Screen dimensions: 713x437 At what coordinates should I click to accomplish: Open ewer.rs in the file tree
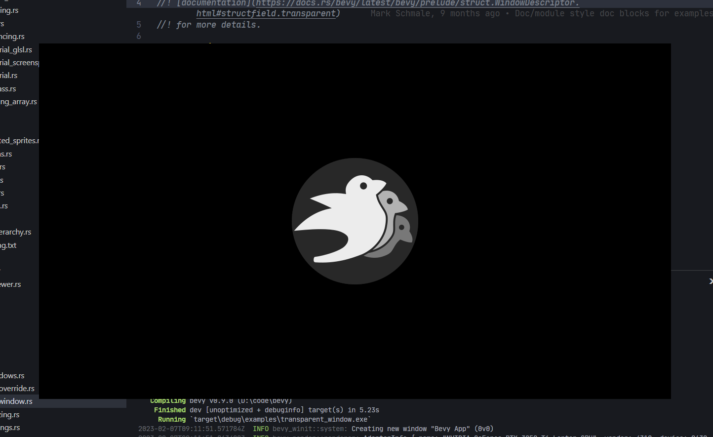point(10,284)
